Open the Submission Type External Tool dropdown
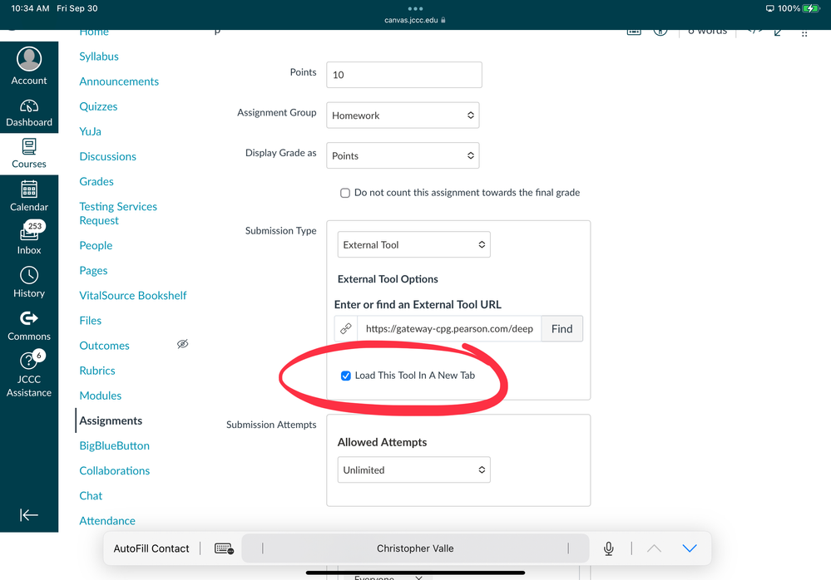Image resolution: width=831 pixels, height=580 pixels. pos(413,245)
